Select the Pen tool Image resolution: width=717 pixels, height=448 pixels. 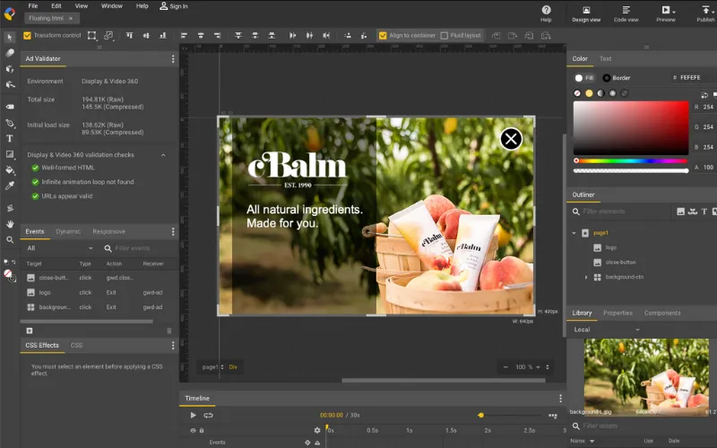(10, 123)
